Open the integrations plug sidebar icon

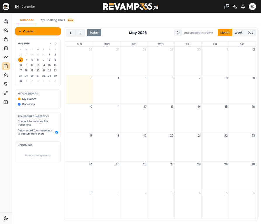[x=6, y=93]
